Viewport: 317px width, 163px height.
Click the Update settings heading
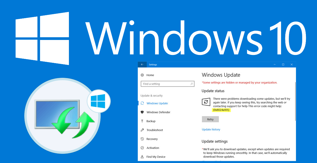point(215,141)
